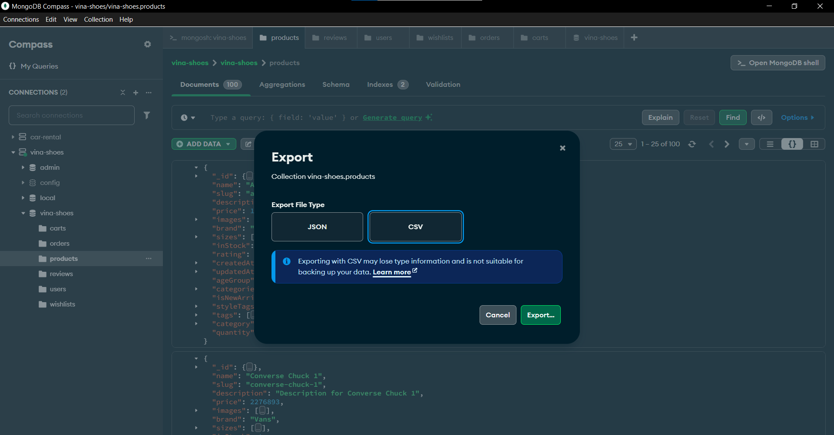Switch to list view toggle
Image resolution: width=834 pixels, height=435 pixels.
click(770, 144)
